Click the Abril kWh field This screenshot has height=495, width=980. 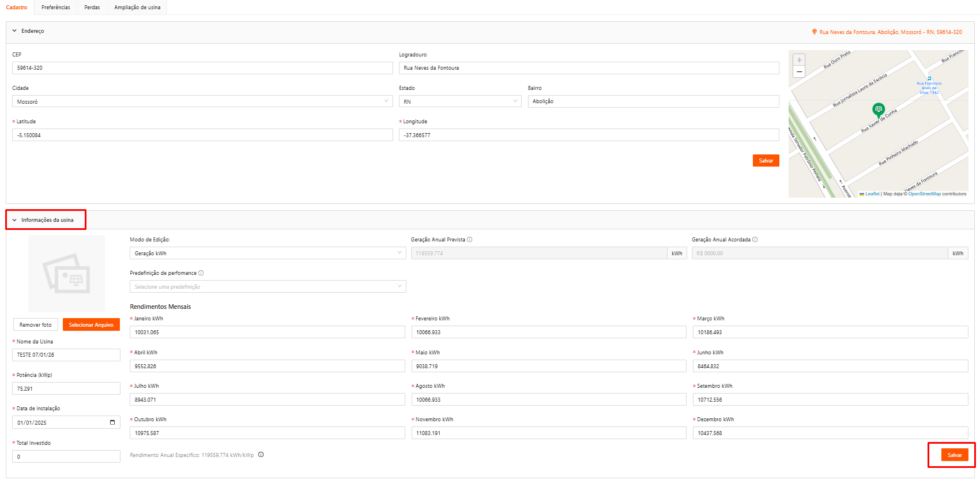[267, 366]
